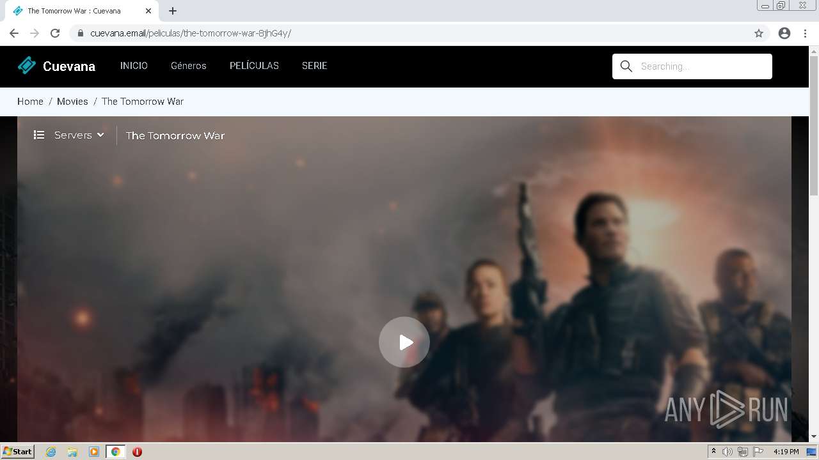Open the SERIE section

click(314, 66)
